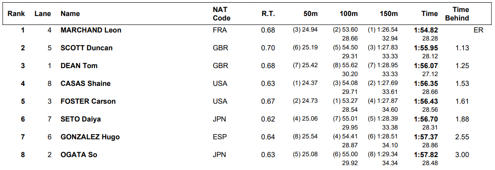This screenshot has width=495, height=170.
Task: Click FOSTER Carson's name
Action: click(x=88, y=101)
